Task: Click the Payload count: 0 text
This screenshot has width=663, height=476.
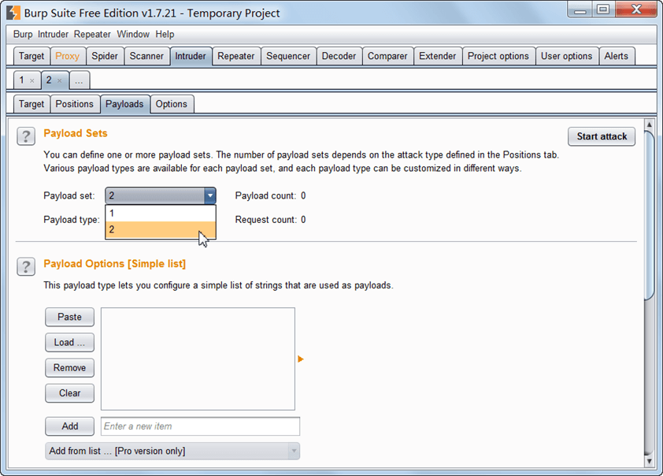Action: coord(271,196)
